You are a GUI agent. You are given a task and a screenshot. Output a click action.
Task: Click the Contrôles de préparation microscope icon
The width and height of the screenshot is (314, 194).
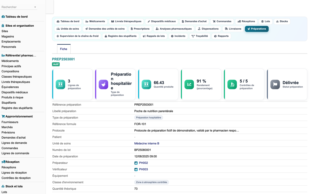[x=232, y=84]
